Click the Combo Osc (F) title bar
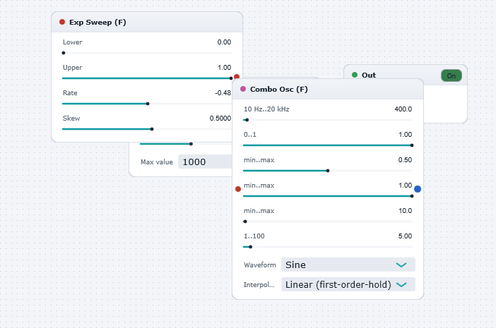 click(x=328, y=90)
